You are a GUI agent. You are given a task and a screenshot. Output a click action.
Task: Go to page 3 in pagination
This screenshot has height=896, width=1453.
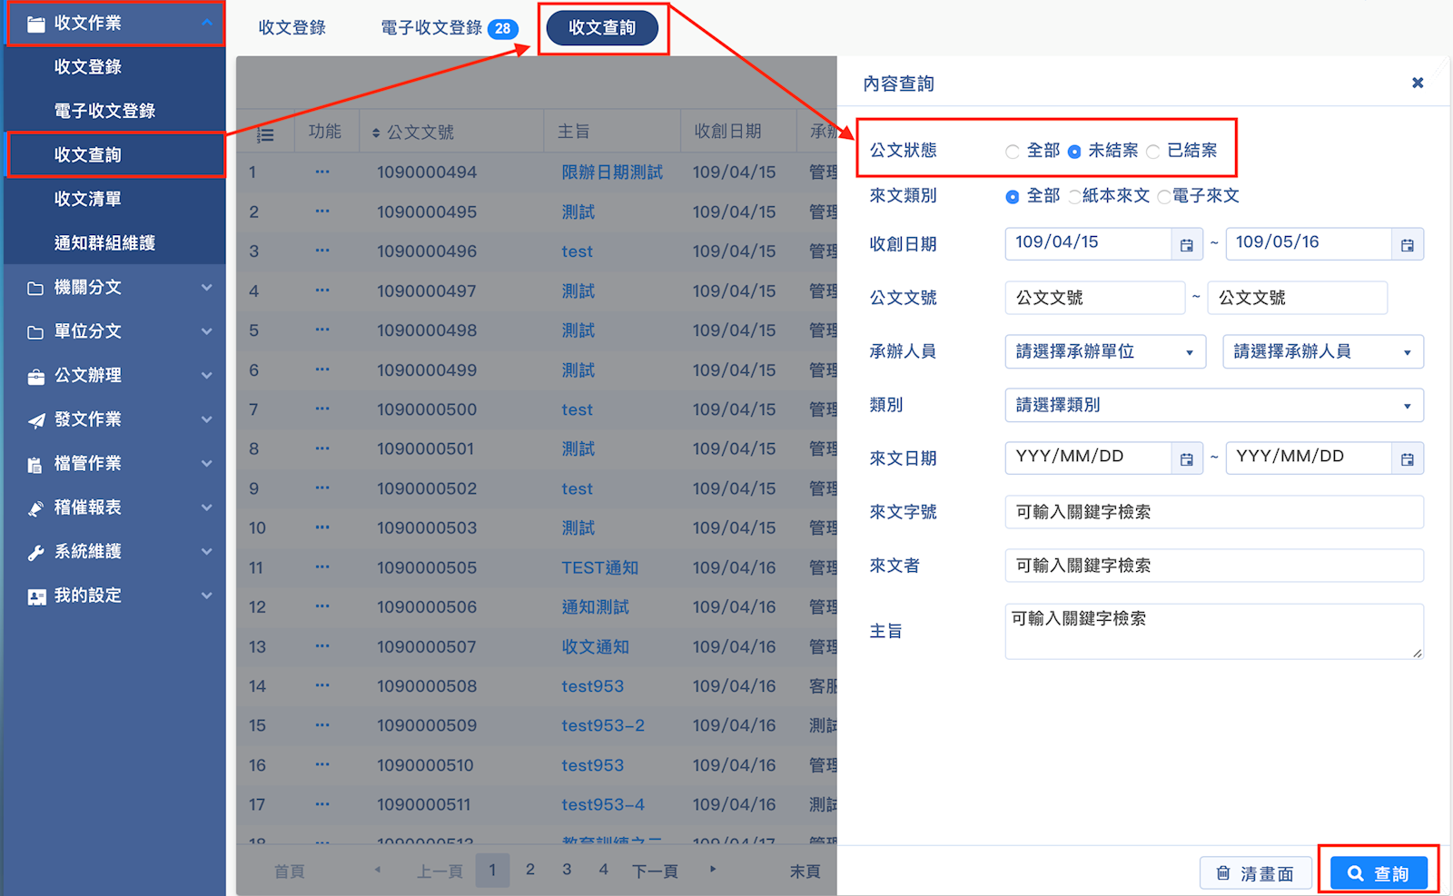pyautogui.click(x=567, y=870)
